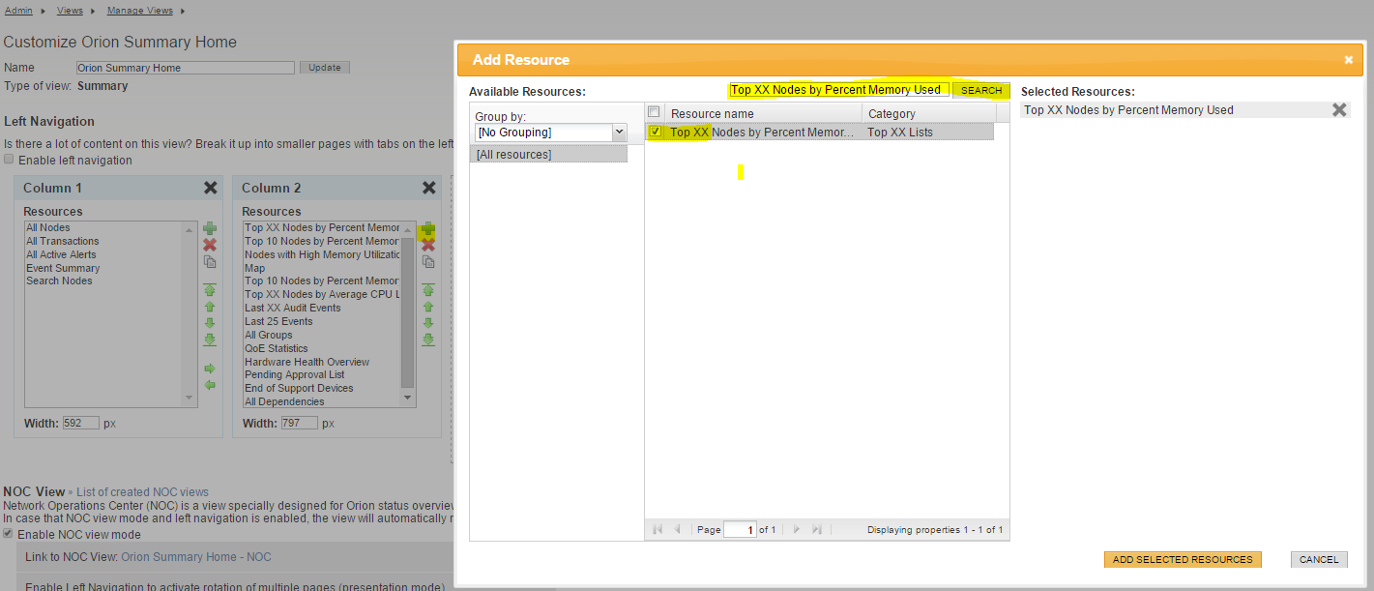1374x591 pixels.
Task: Click Column 1 width field showing 592
Action: pos(80,423)
